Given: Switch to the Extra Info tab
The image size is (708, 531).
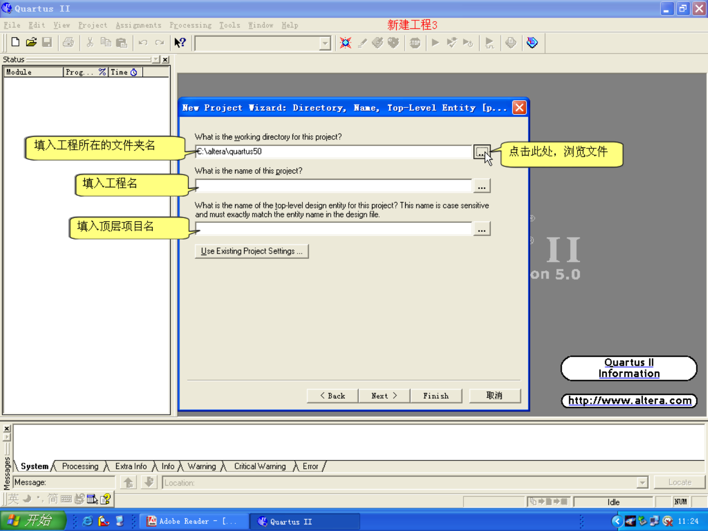Looking at the screenshot, I should (x=131, y=467).
